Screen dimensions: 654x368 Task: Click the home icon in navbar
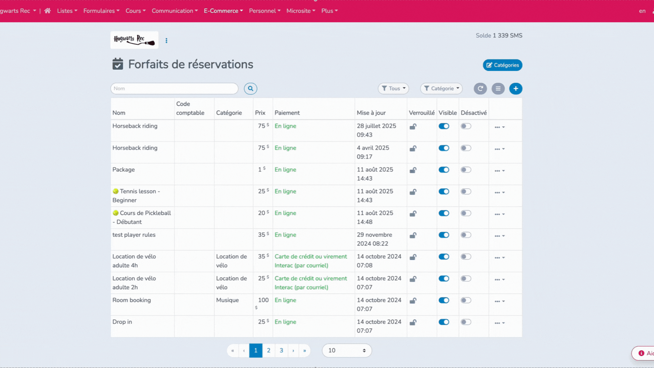(x=47, y=11)
